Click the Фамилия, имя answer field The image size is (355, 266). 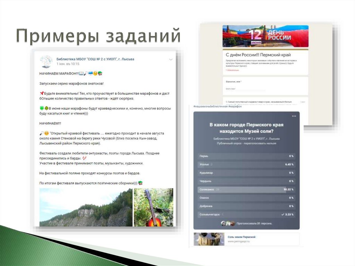tap(245, 89)
